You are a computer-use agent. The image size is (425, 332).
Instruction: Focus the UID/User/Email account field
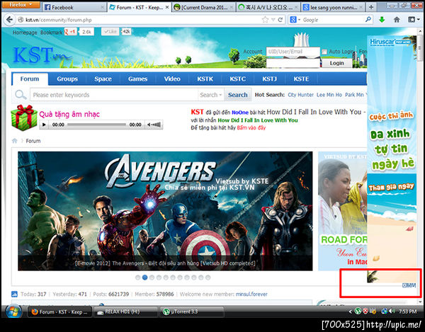[x=293, y=52]
